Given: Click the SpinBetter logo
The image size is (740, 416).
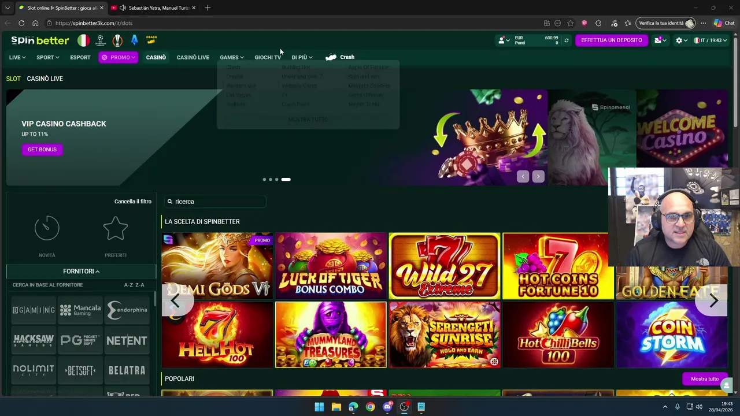Looking at the screenshot, I should point(40,40).
